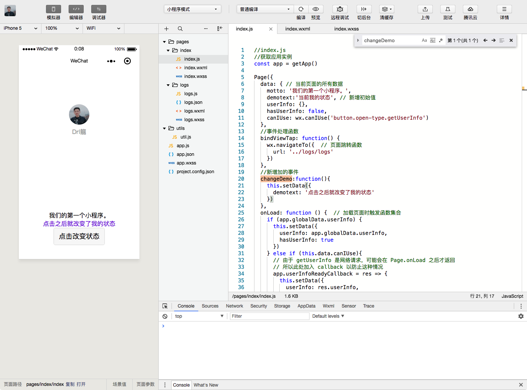Click the 点击改变状态 button in simulator
The width and height of the screenshot is (527, 390).
[79, 236]
